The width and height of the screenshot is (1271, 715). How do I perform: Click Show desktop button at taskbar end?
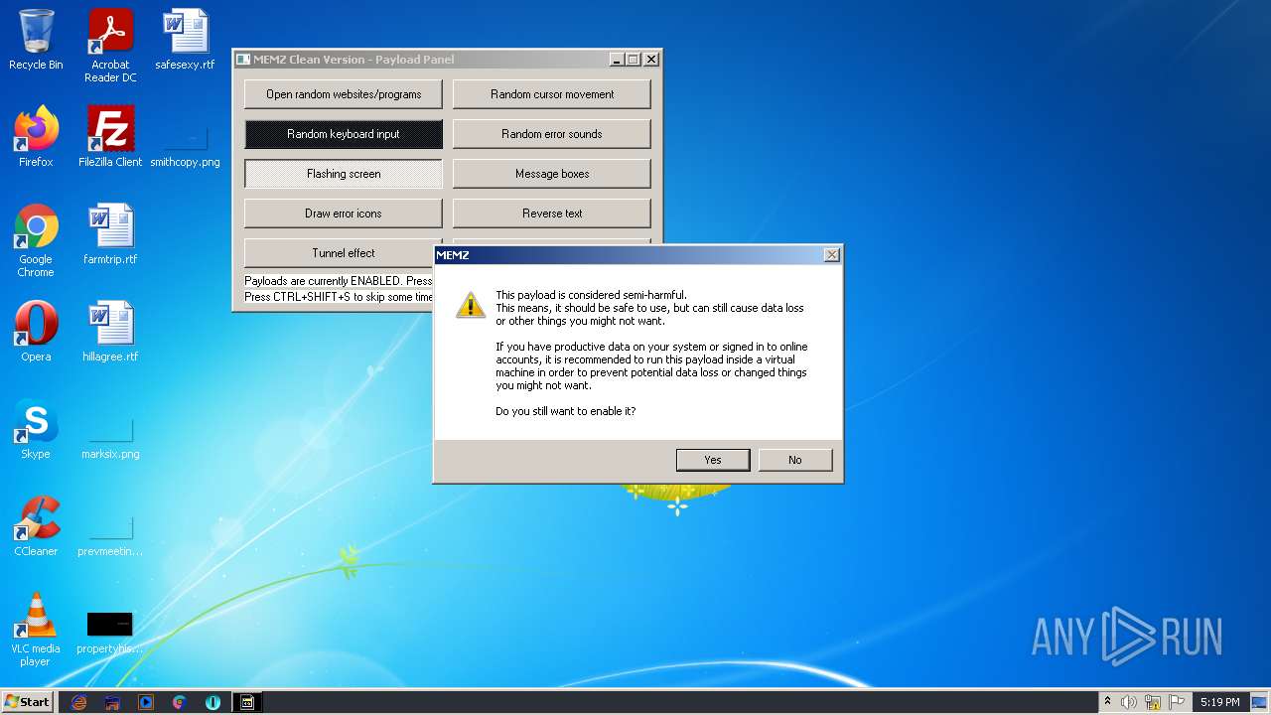[x=1260, y=702]
